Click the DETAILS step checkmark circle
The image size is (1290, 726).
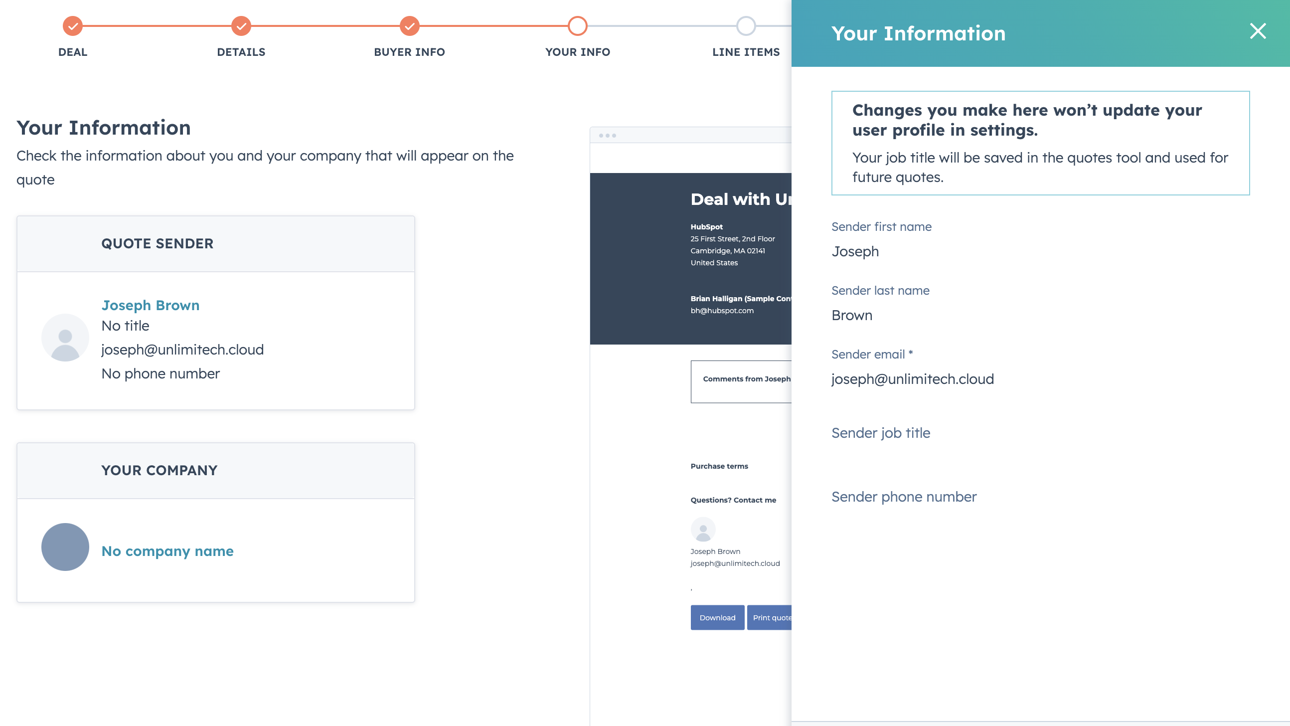(x=241, y=26)
